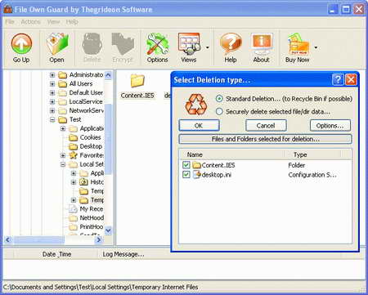Open the Actions menu

30,22
